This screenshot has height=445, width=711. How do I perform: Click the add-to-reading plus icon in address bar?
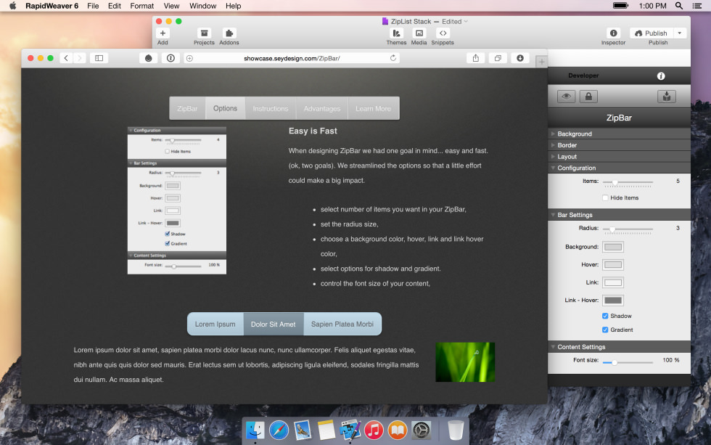tap(189, 58)
